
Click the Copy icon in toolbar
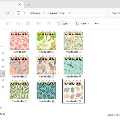(x=8, y=23)
